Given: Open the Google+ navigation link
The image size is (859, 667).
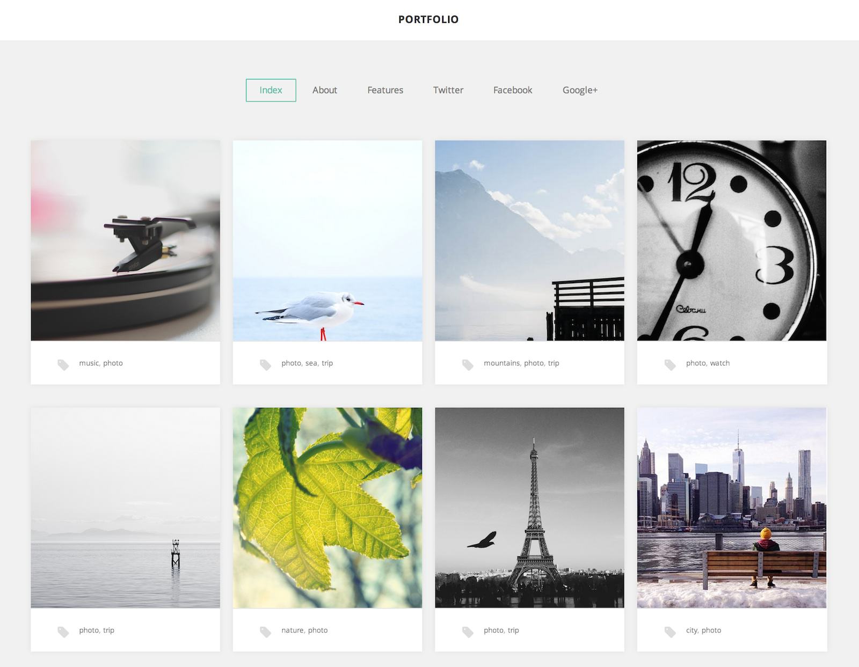Looking at the screenshot, I should (580, 90).
